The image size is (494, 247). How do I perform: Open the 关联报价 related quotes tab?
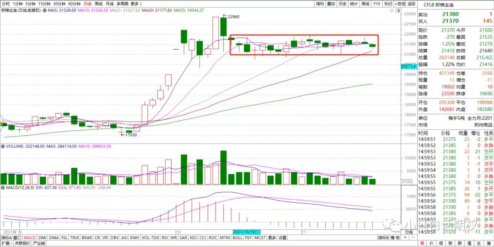pos(23,243)
